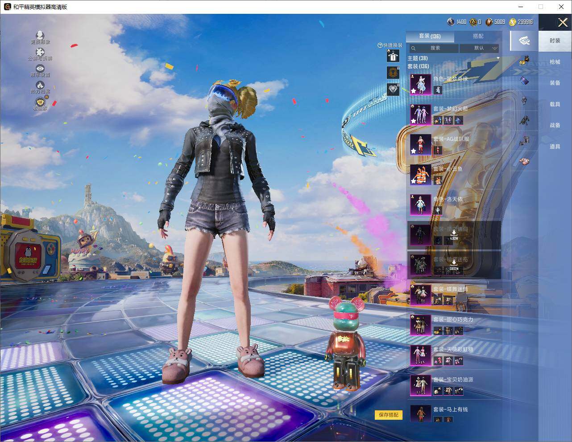Viewport: 572px width, 442px height.
Task: Open the 更换形象 change-appearance icon
Action: pos(40,35)
